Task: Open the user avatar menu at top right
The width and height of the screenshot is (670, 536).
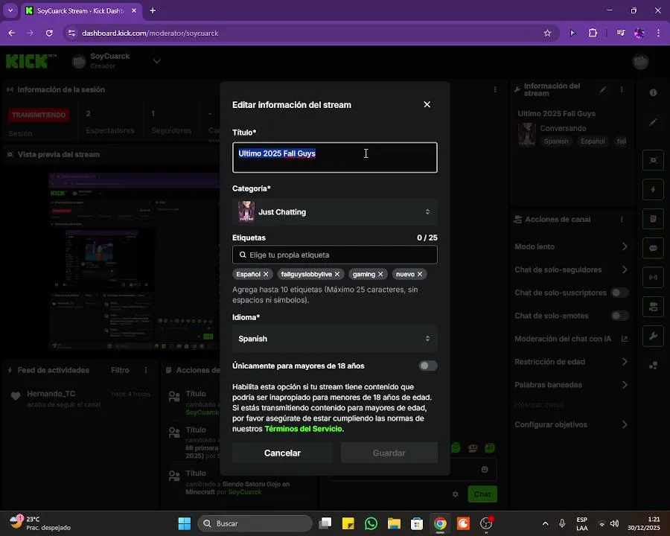Action: (640, 62)
